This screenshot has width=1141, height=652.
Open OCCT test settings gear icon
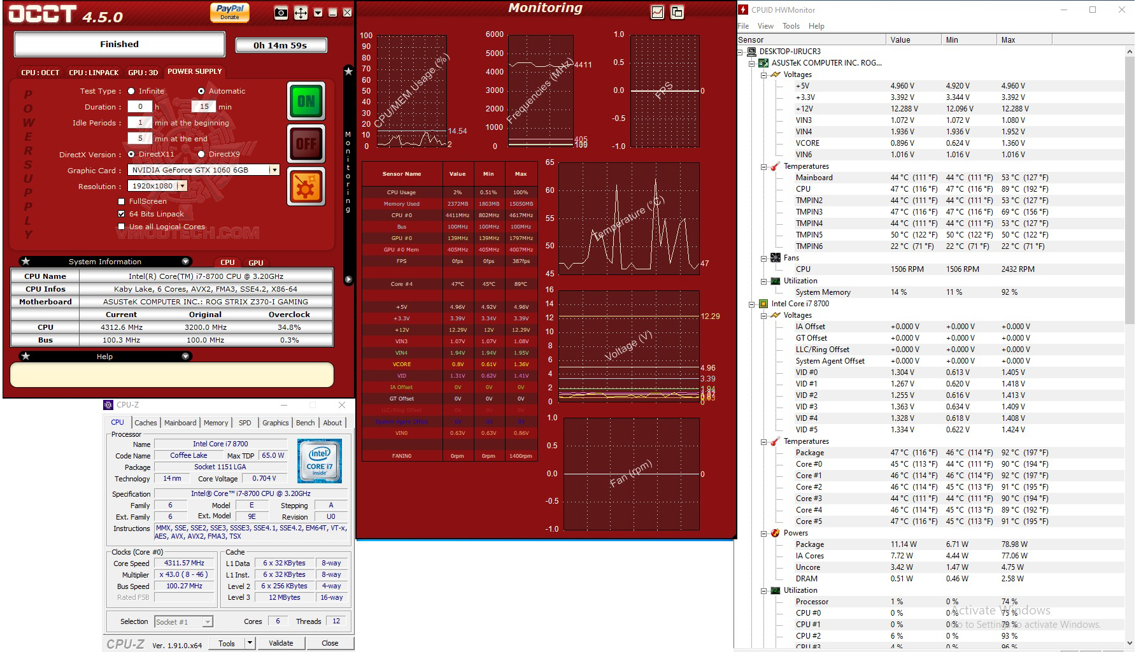click(306, 187)
